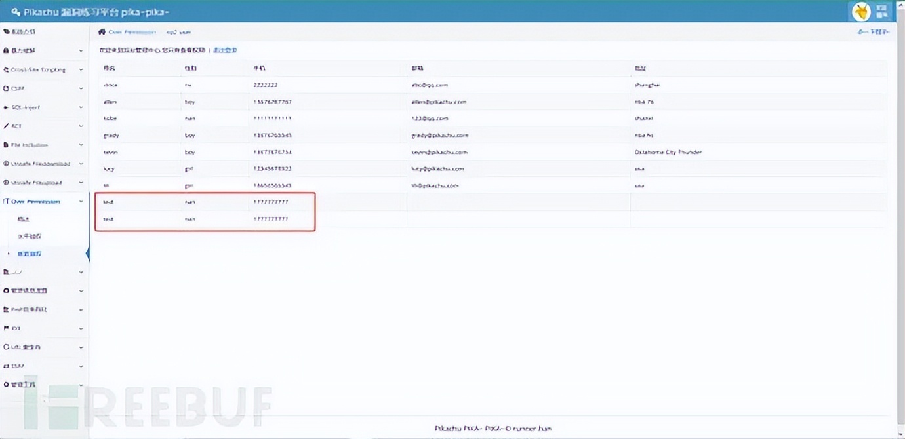Open the PHP反序列化 menu
The height and width of the screenshot is (439, 905).
pos(43,309)
